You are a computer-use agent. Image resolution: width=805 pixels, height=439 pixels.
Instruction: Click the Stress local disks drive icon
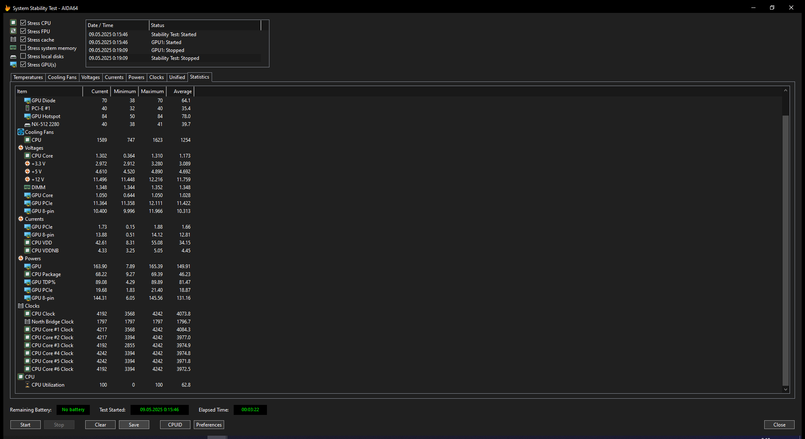point(13,57)
